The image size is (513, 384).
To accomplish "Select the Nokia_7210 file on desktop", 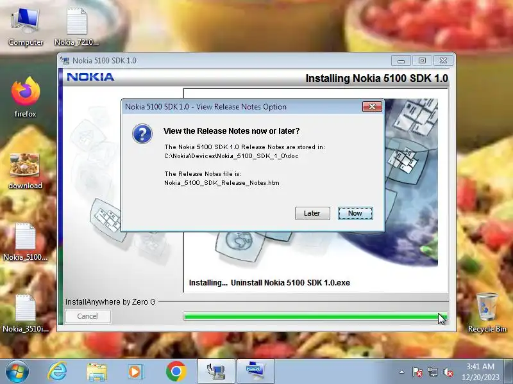I will click(x=76, y=28).
